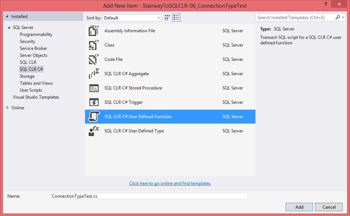The width and height of the screenshot is (350, 216).
Task: Collapse the SQL Server tree node
Action: [9, 28]
